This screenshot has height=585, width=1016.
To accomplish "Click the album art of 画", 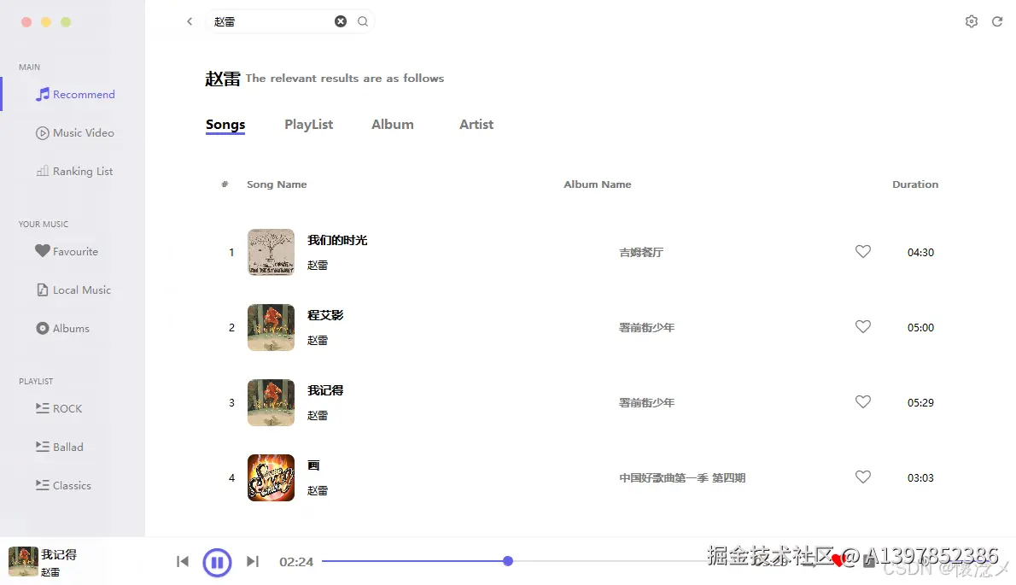I will (x=271, y=477).
